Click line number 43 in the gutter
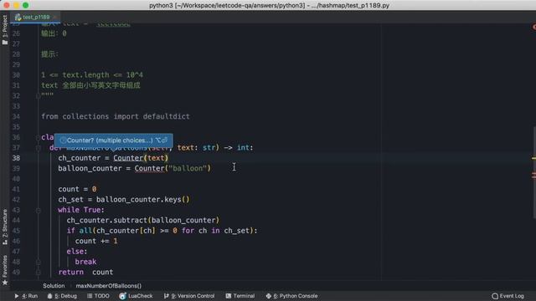Screen dimensions: 536x301 (x=16, y=210)
